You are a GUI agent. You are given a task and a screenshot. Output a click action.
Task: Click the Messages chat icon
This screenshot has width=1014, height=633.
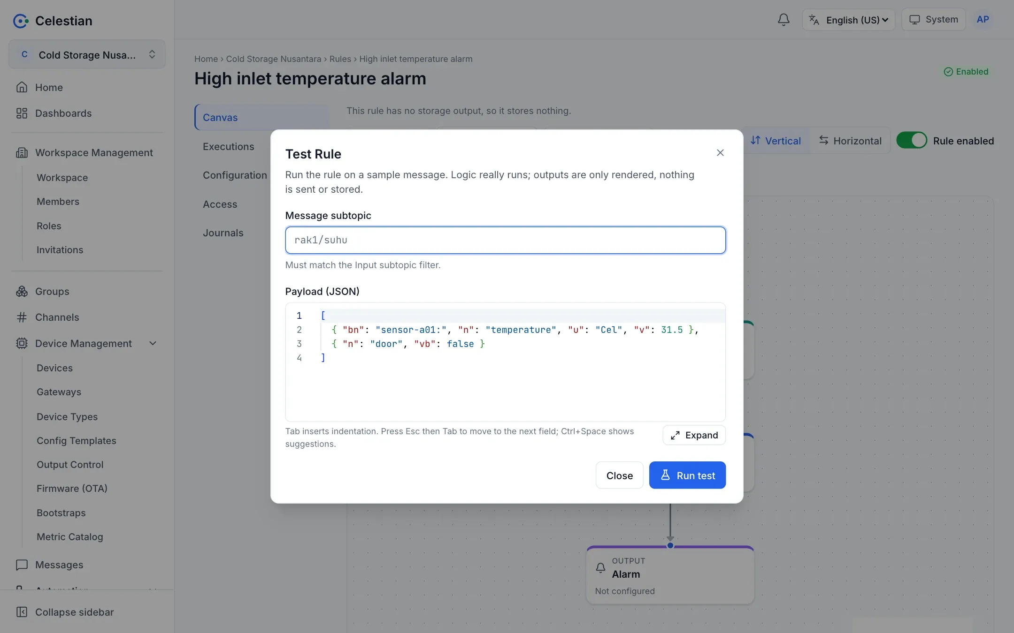pos(22,565)
